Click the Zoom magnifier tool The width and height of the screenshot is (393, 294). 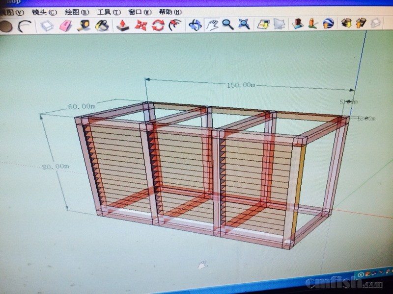click(227, 24)
